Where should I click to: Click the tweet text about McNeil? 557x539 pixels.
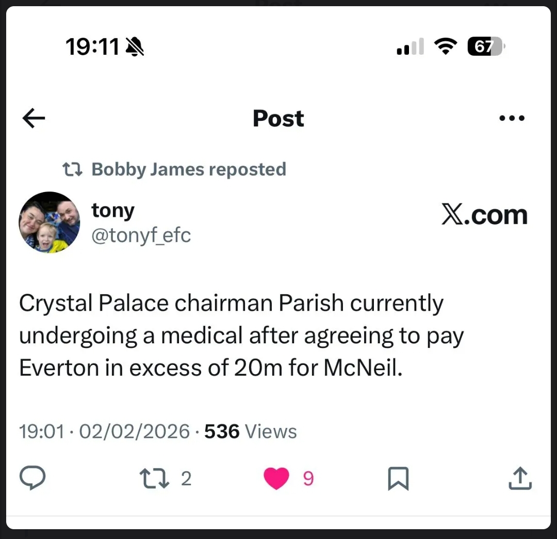(x=241, y=336)
